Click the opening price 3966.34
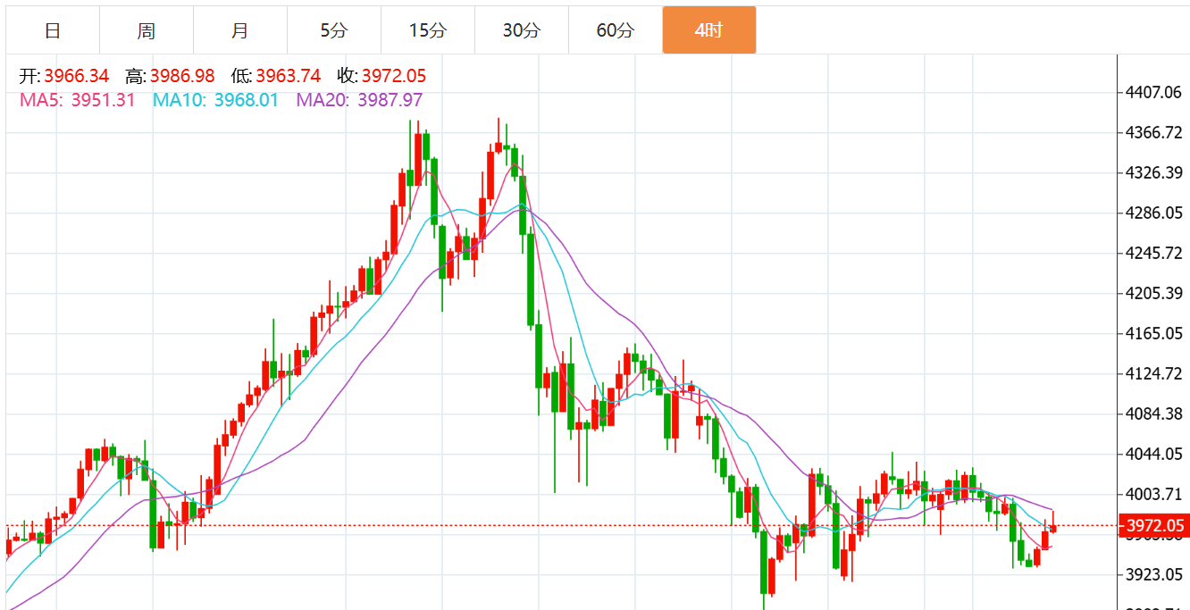This screenshot has height=610, width=1190. [x=76, y=76]
